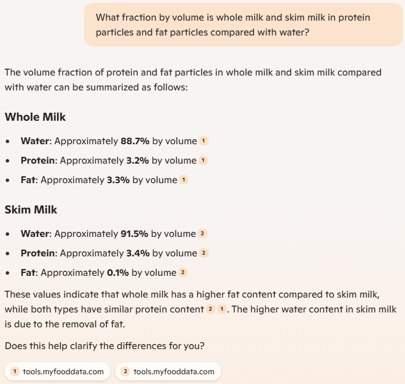Click the Skim Milk heading
Viewport: 405px width, 384px height.
31,209
